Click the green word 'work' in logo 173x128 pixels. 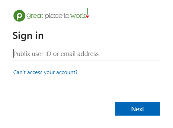tap(78, 16)
